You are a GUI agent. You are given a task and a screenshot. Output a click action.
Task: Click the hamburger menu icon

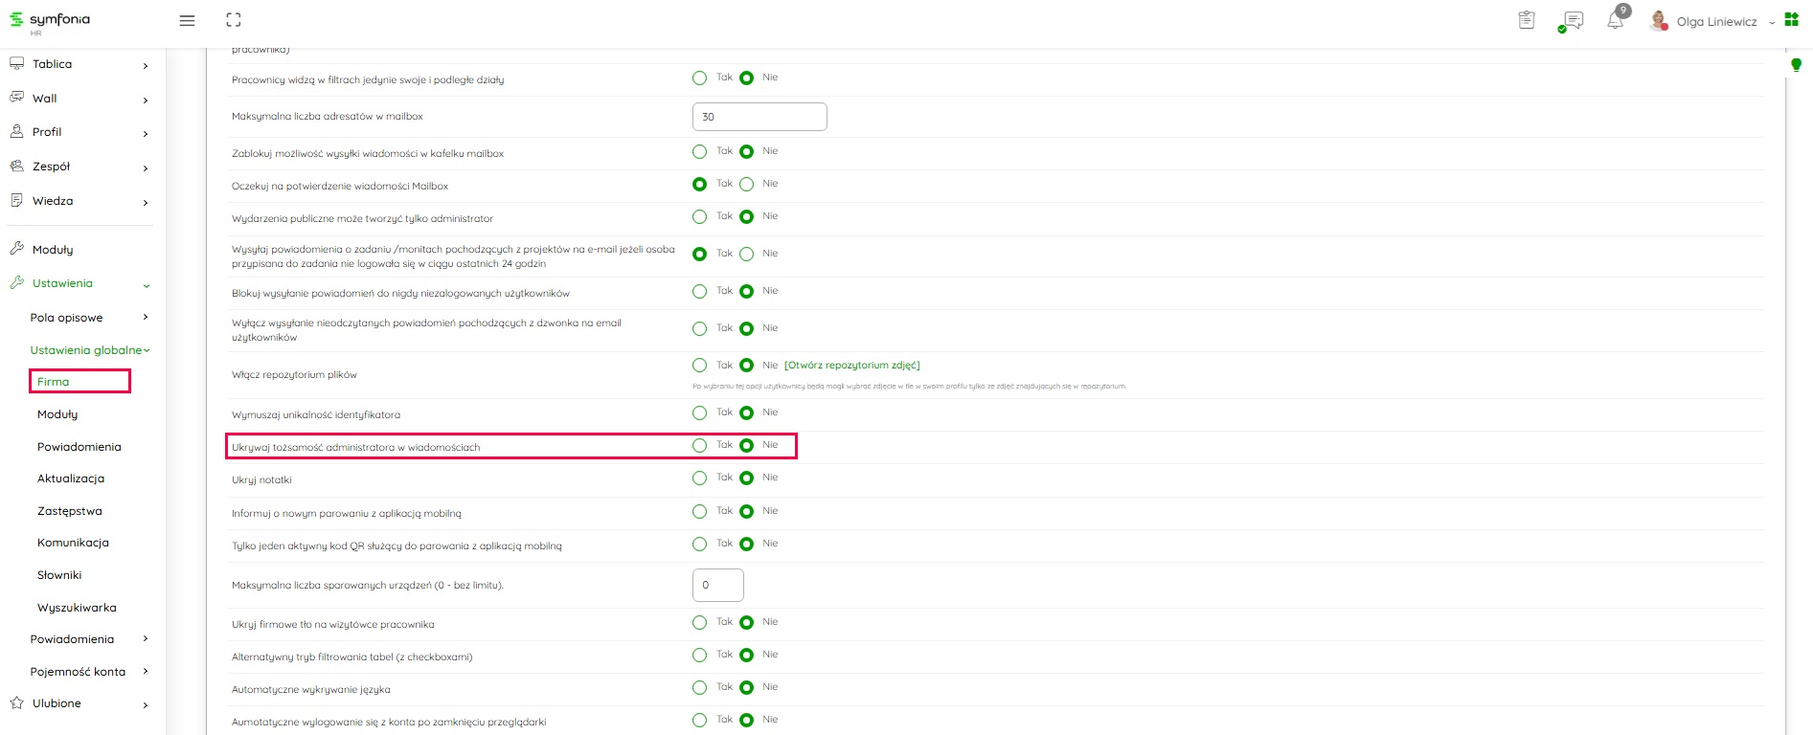coord(187,20)
